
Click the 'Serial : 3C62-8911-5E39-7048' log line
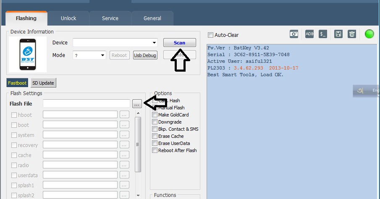(249, 54)
